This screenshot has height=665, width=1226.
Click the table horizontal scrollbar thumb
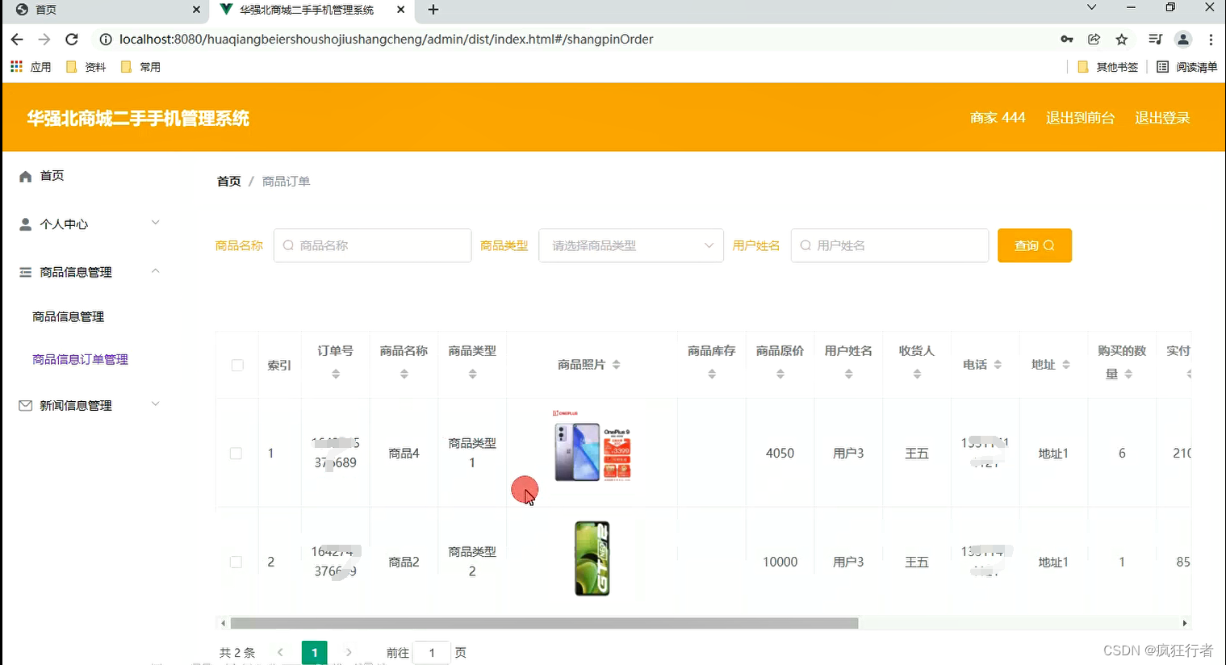544,623
